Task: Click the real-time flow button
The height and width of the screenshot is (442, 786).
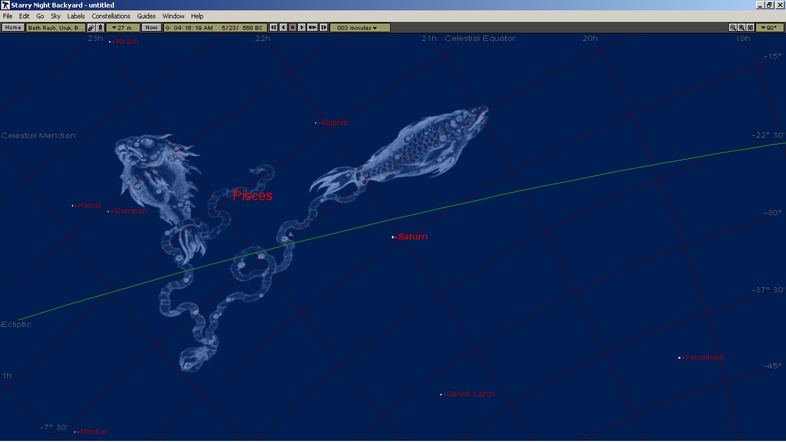Action: click(312, 28)
